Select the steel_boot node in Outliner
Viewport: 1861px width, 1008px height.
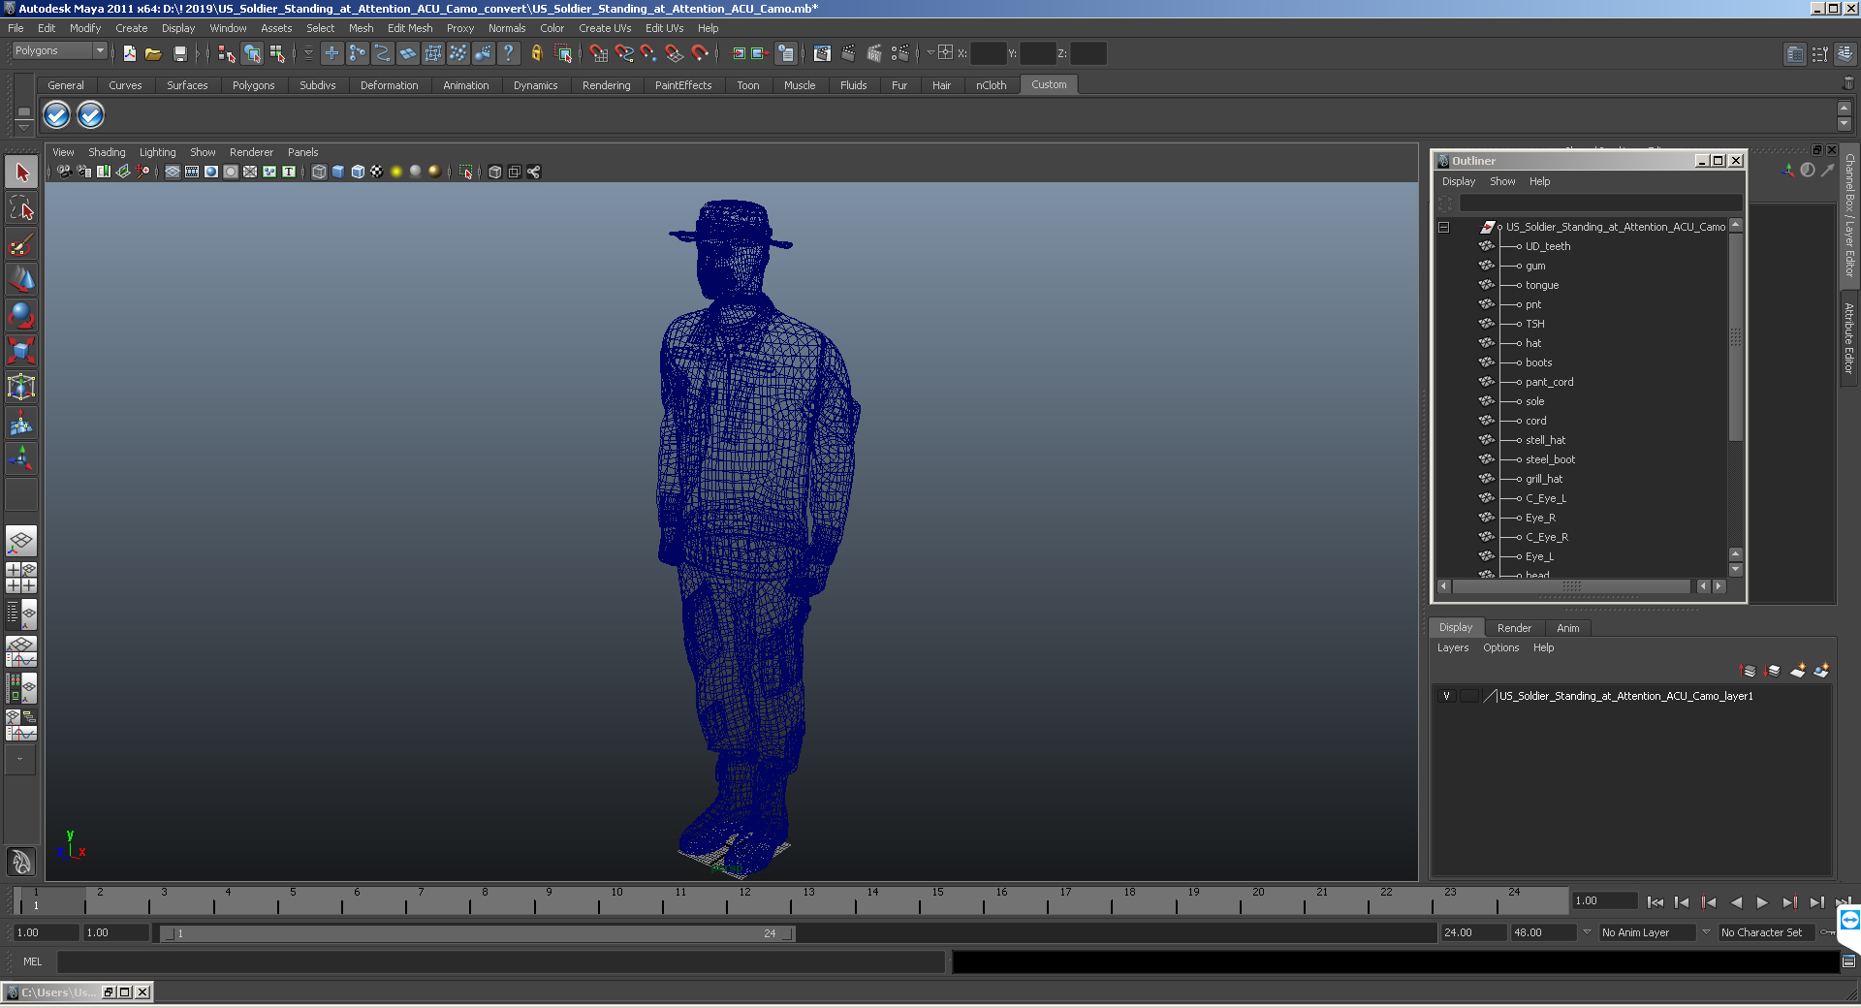1550,459
